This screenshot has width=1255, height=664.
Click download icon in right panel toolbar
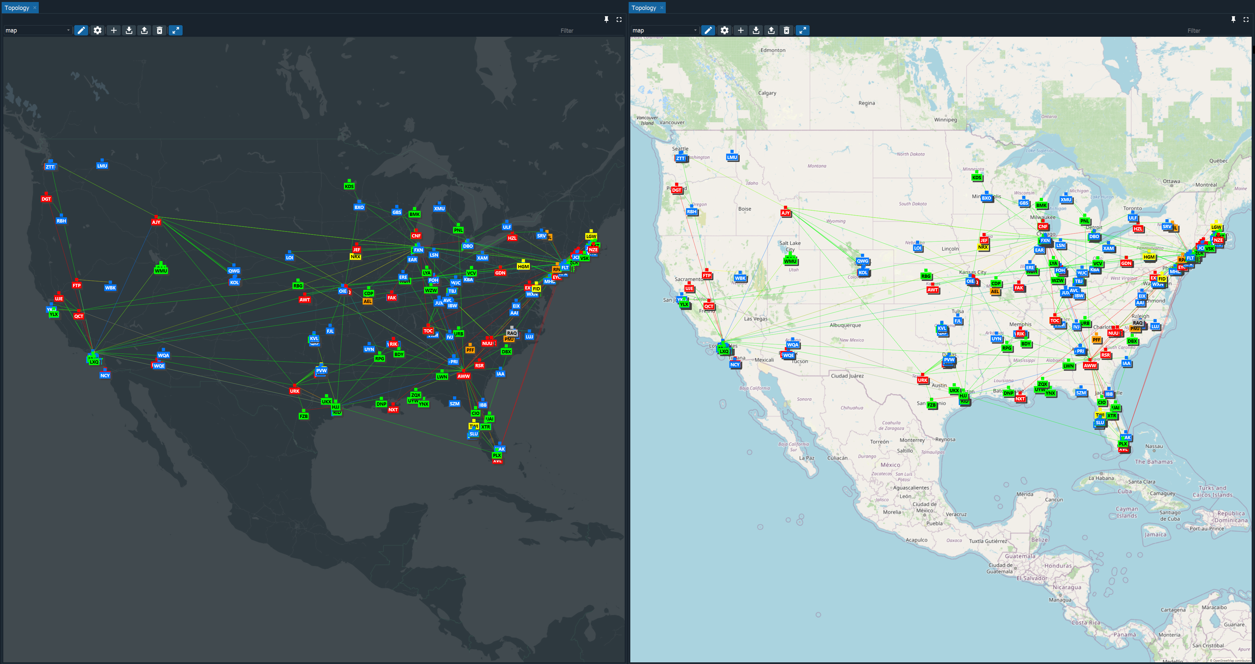(x=756, y=30)
